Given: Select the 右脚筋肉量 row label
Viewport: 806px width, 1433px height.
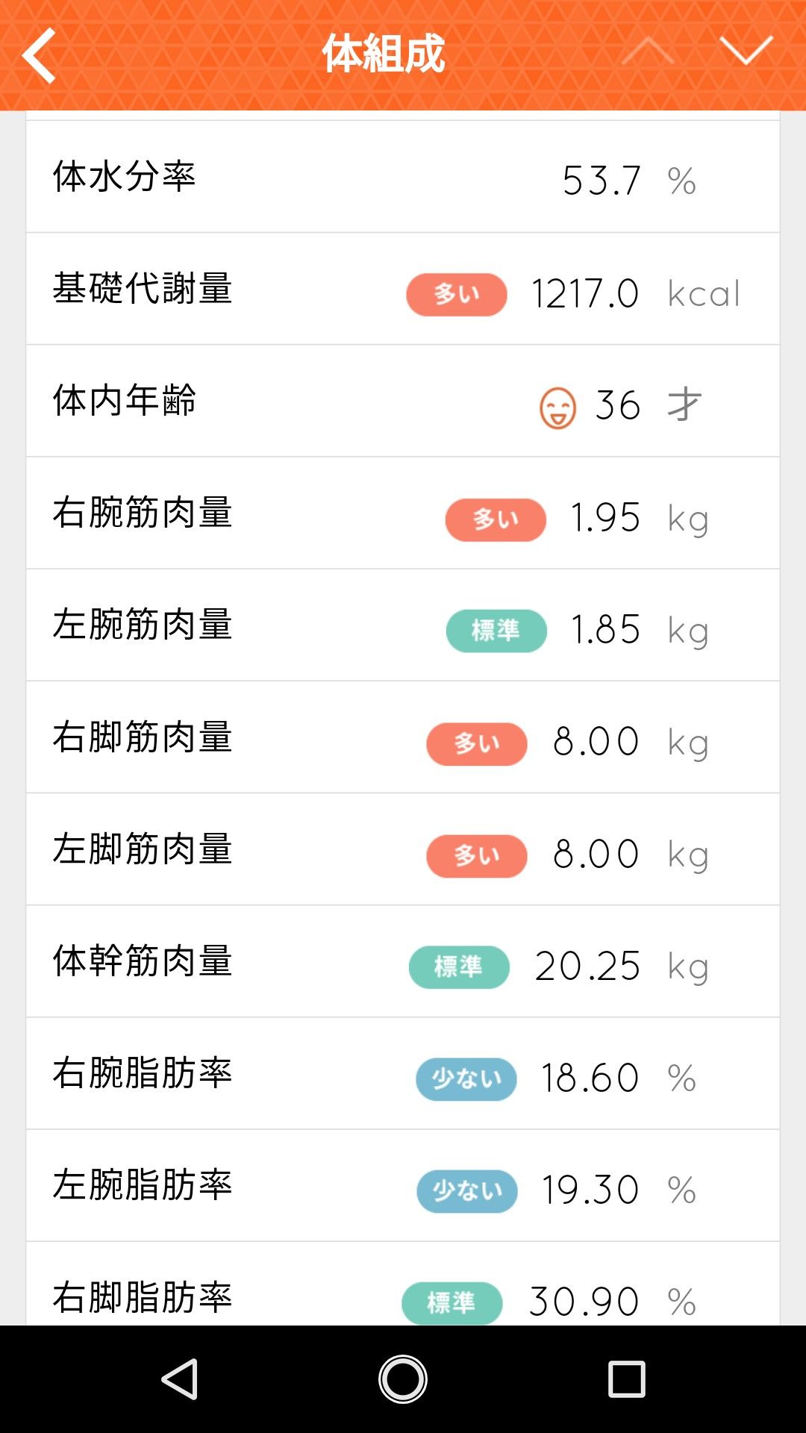Looking at the screenshot, I should pyautogui.click(x=143, y=737).
